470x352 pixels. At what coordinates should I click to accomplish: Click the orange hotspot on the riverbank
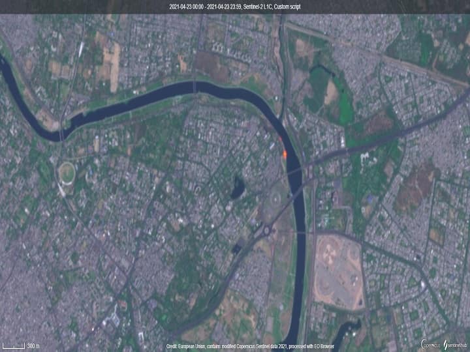click(285, 154)
